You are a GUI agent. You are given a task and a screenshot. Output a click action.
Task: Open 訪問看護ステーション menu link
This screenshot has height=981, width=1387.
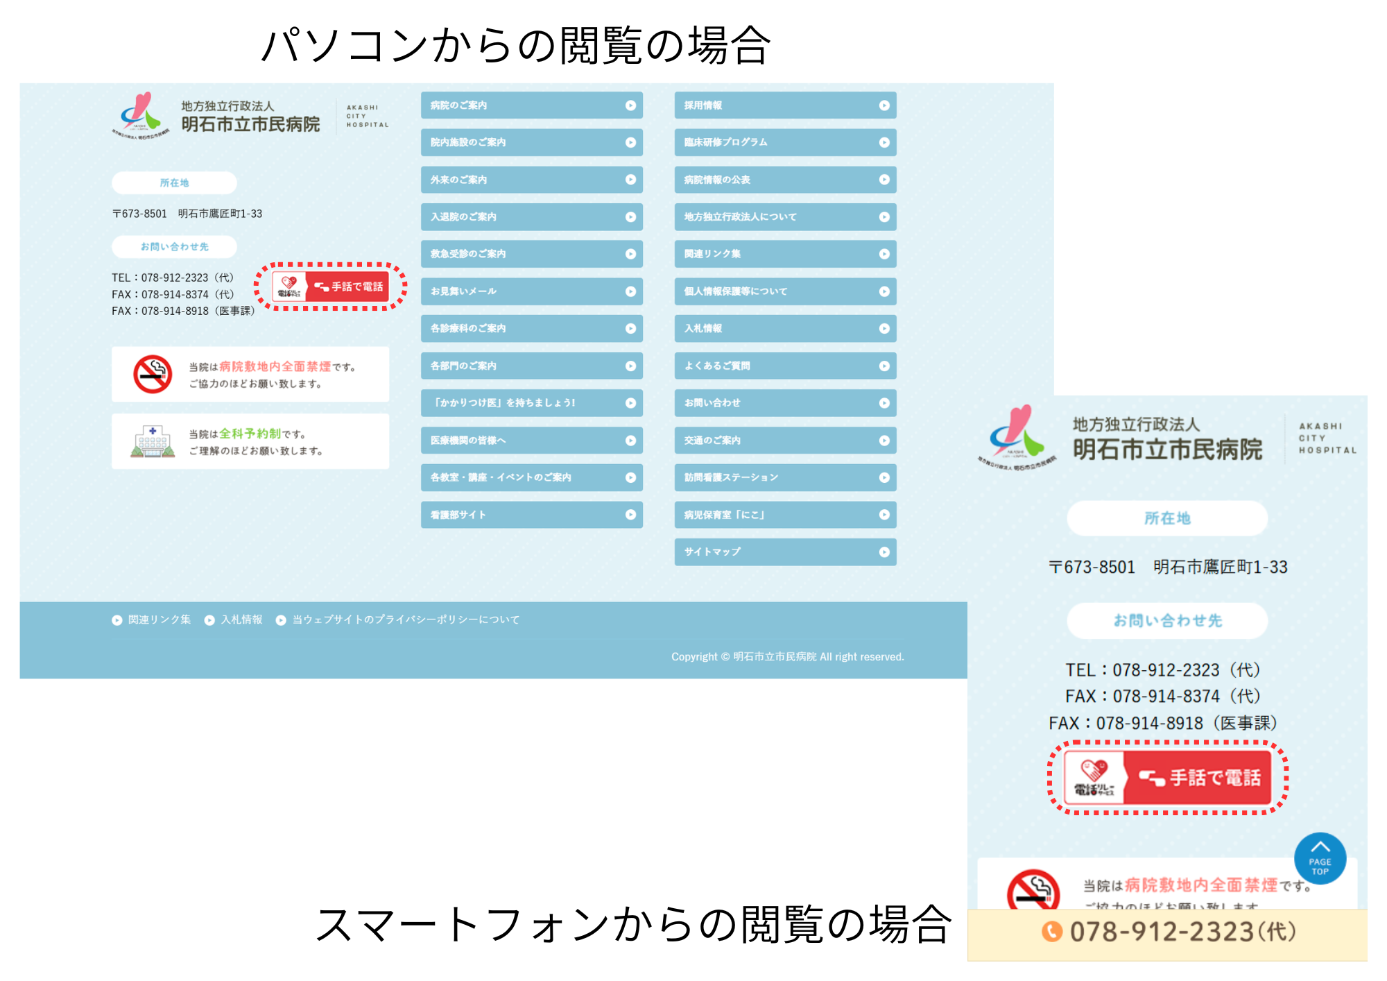(785, 477)
